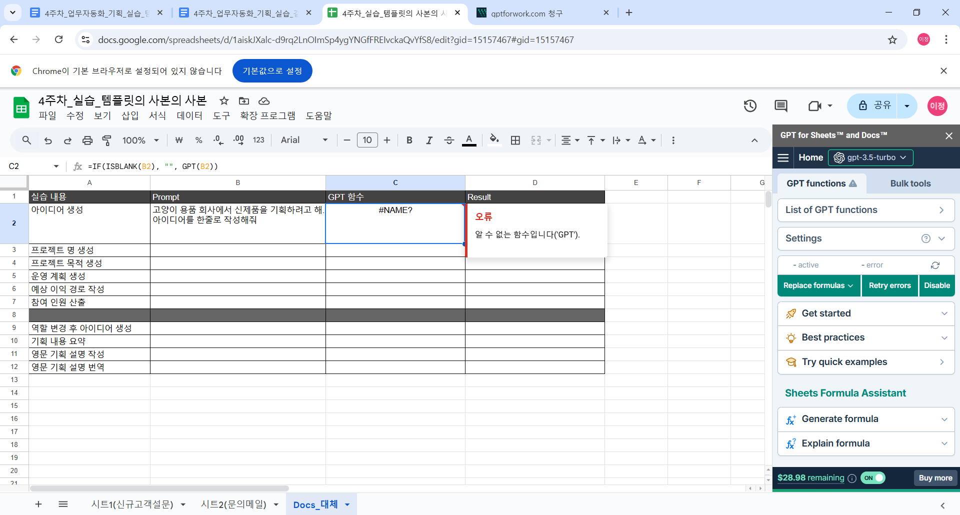Expand Get started section
The image size is (960, 515).
866,313
